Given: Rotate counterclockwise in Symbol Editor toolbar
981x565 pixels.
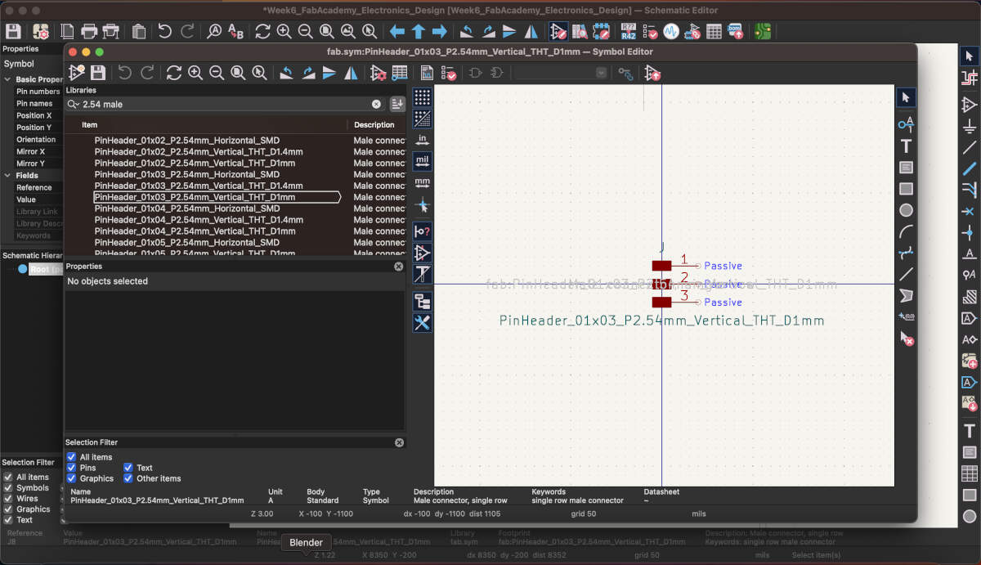Looking at the screenshot, I should tap(287, 73).
